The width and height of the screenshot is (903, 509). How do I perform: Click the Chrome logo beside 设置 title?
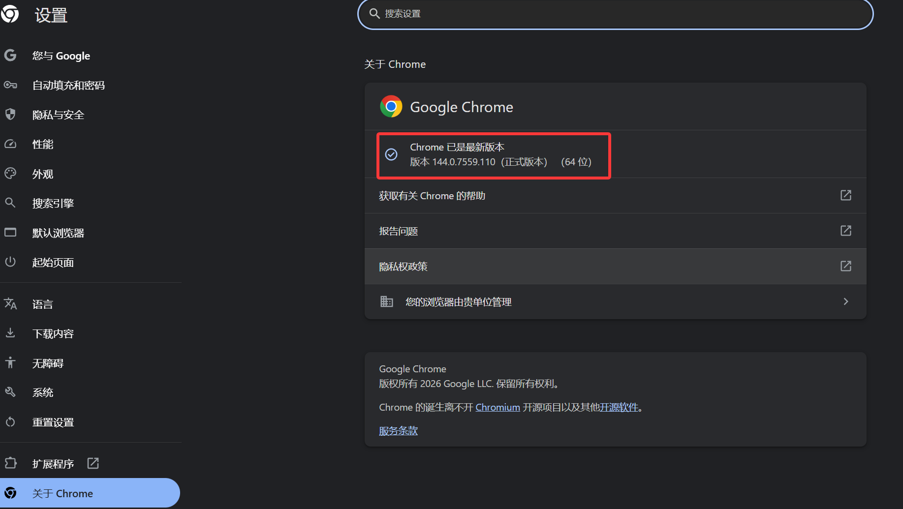coord(9,14)
